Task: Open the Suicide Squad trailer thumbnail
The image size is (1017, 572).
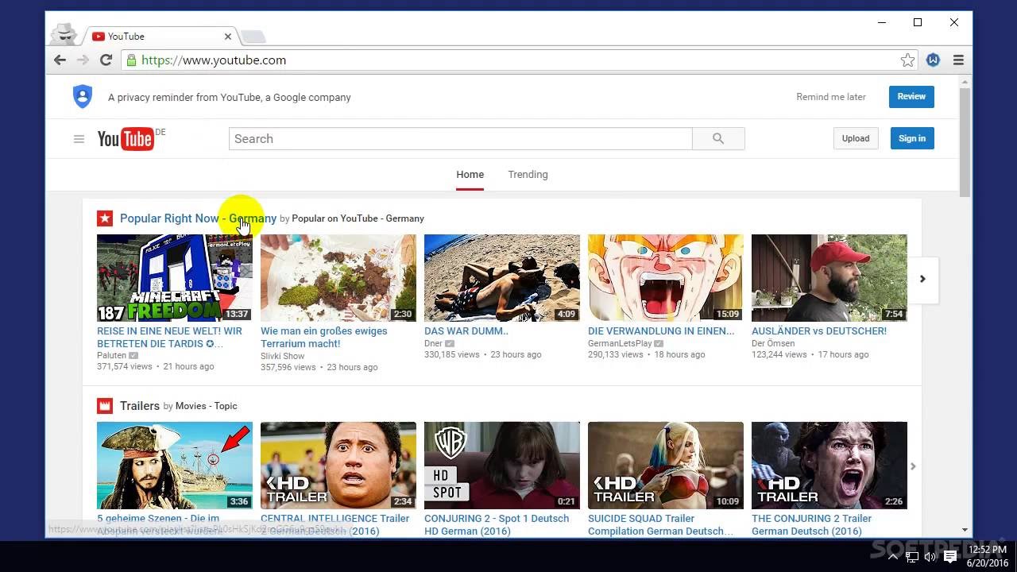Action: [x=666, y=466]
